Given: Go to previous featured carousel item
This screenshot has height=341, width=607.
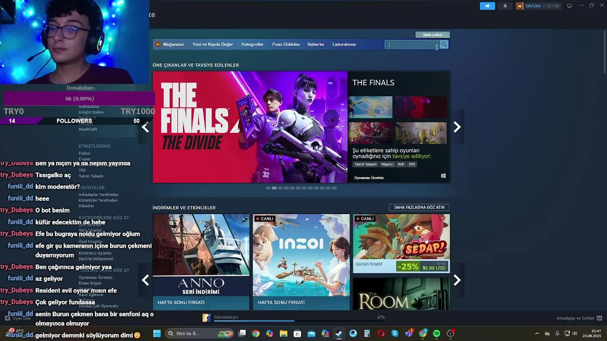Looking at the screenshot, I should [145, 127].
